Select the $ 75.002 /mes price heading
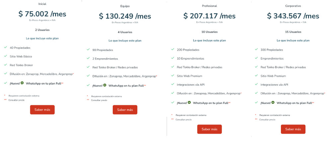332x142 pixels. [42, 14]
